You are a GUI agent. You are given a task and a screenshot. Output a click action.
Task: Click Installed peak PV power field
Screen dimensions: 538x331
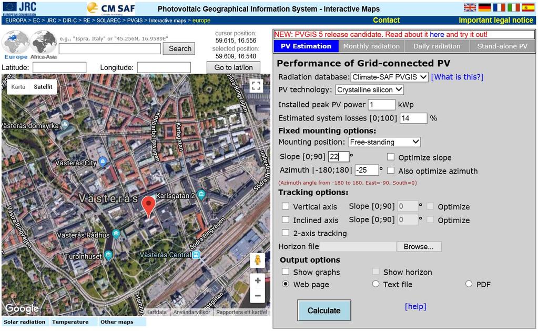coord(381,105)
